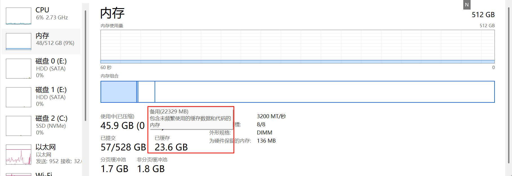Image resolution: width=512 pixels, height=176 pixels.
Task: Click the 已提交 57/528 GB value
Action: 123,147
